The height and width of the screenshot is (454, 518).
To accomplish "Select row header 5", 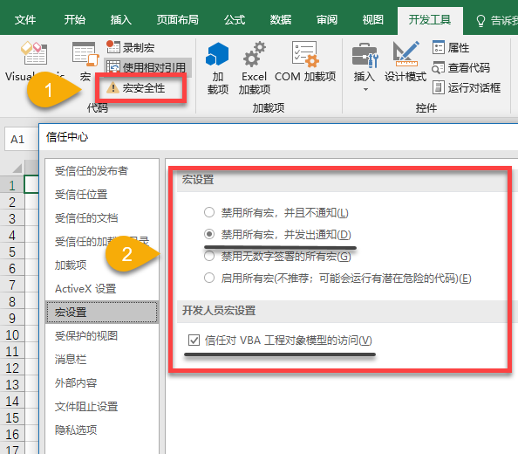I will [12, 252].
